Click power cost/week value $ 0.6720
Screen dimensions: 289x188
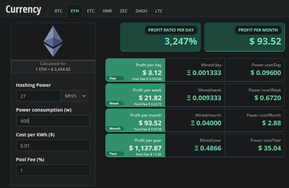pyautogui.click(x=268, y=98)
